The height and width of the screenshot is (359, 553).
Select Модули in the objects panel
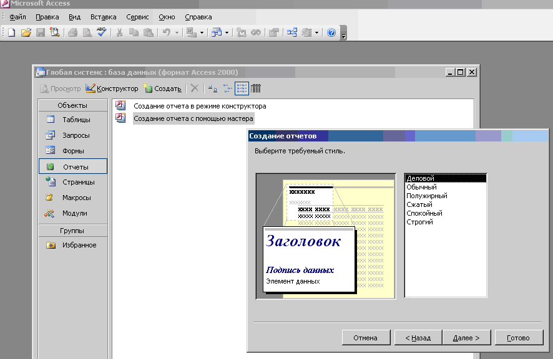(72, 213)
